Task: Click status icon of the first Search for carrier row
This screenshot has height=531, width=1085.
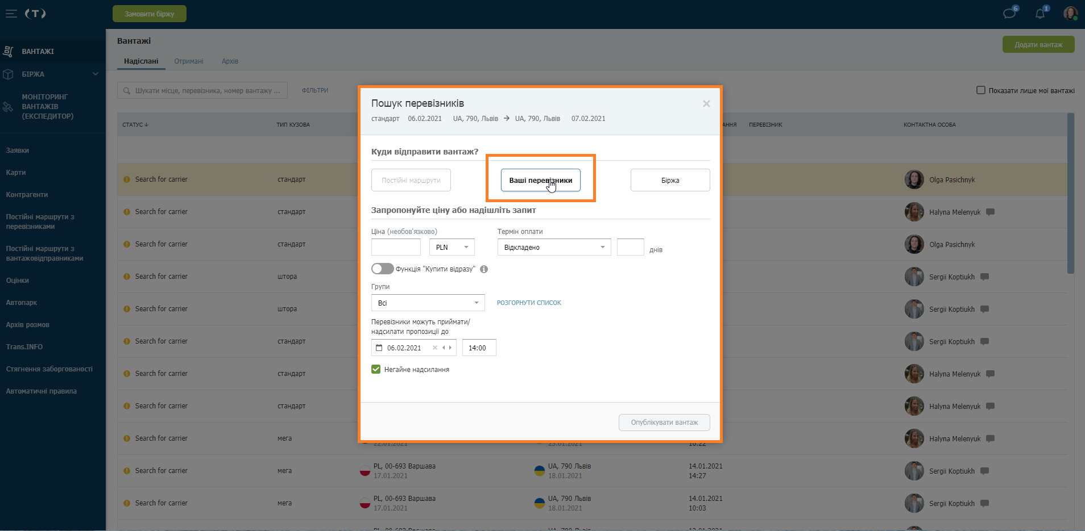Action: [127, 179]
